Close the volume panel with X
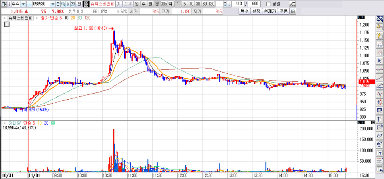The image size is (384, 179). click(373, 123)
